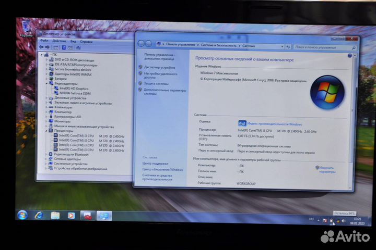Expand Адаптеры Intel(R) WiMAX node

[47, 74]
